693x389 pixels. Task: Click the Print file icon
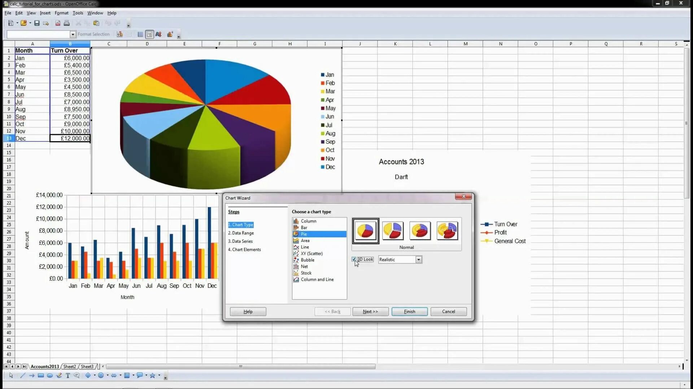pos(67,23)
